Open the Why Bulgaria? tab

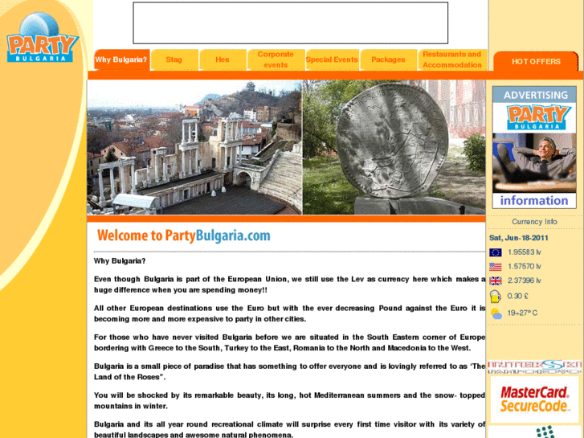click(x=121, y=59)
